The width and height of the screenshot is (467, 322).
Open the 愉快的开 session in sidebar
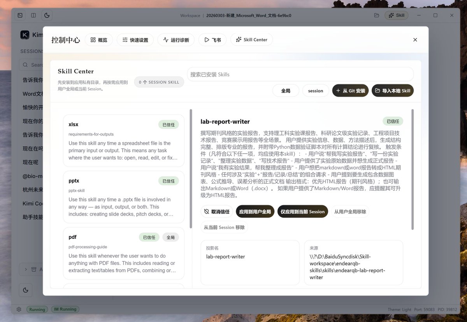33,107
